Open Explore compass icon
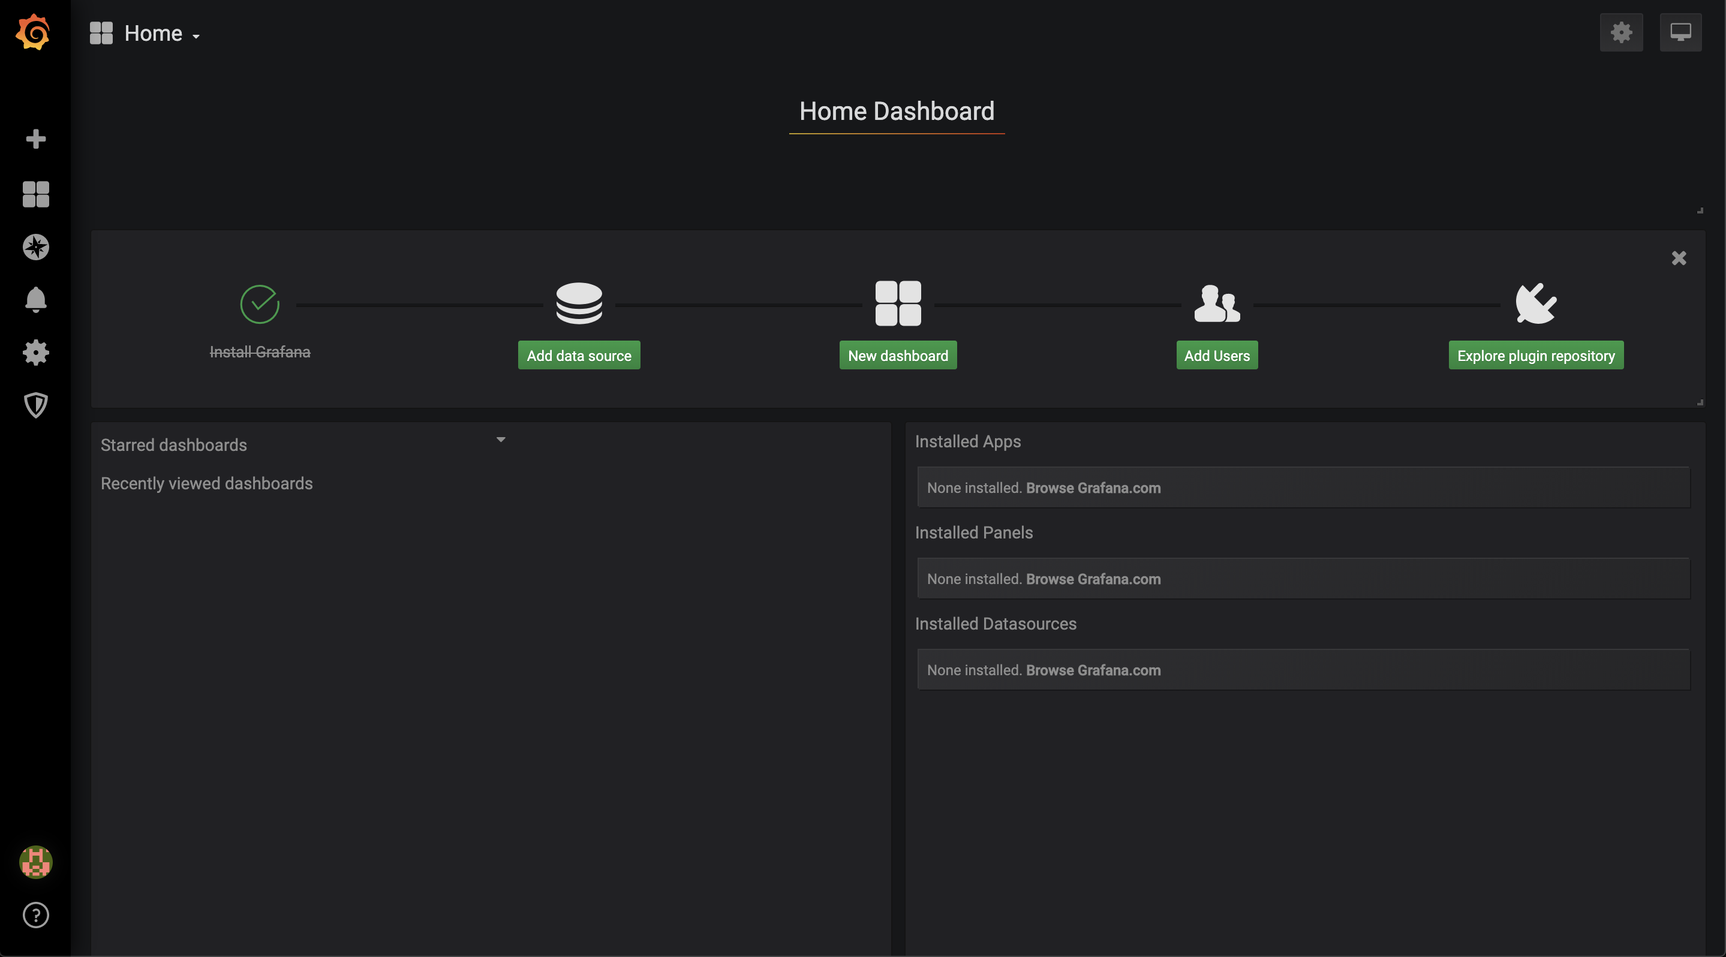This screenshot has width=1726, height=957. 35,247
